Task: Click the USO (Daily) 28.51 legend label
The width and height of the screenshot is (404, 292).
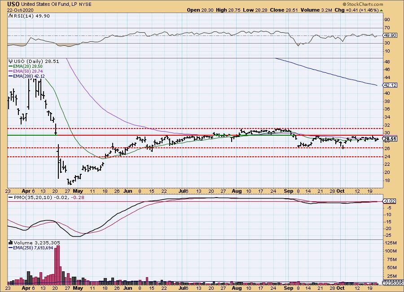Action: point(36,62)
